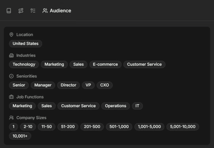This screenshot has height=148, width=214.
Task: Click the Industries section label
Action: click(x=26, y=55)
